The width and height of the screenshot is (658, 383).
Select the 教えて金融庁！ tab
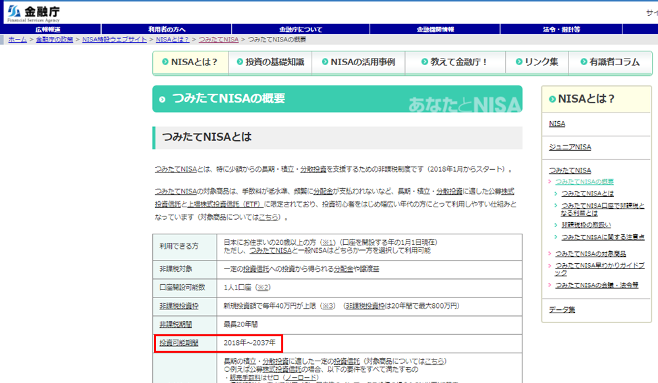coord(455,62)
